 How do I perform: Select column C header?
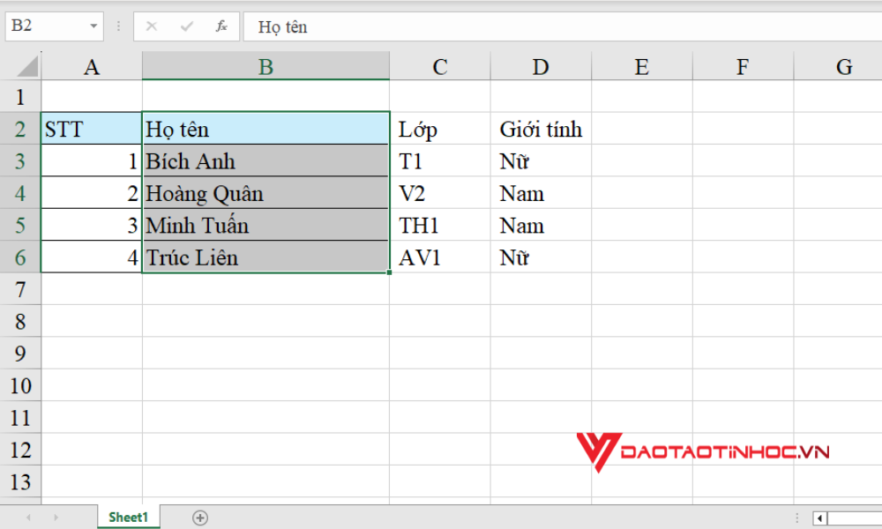(440, 66)
